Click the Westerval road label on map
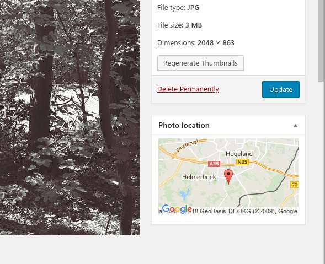 click(x=187, y=146)
